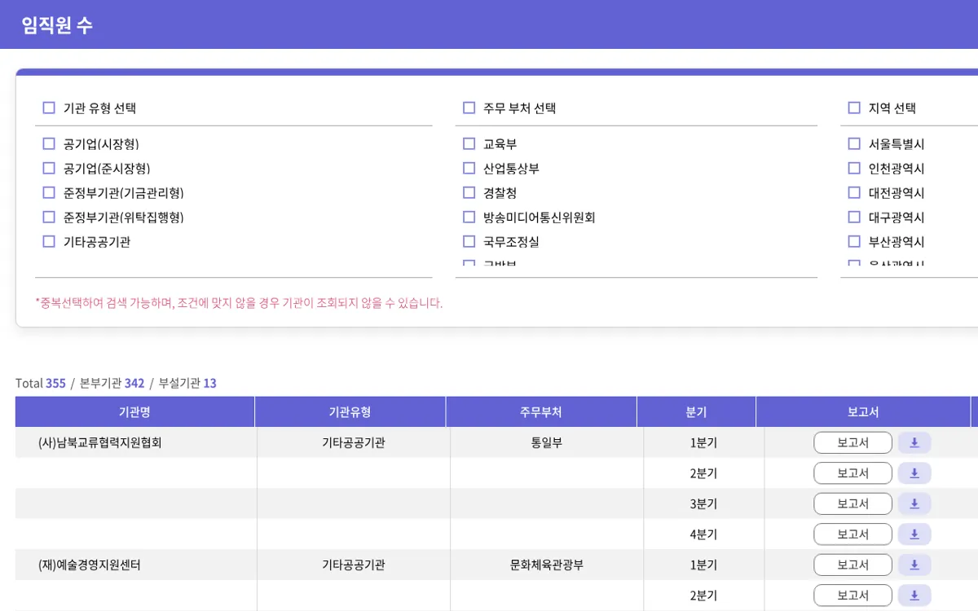
Task: Click the download icon for 남북교류협력지원협회 4분기
Action: (914, 534)
